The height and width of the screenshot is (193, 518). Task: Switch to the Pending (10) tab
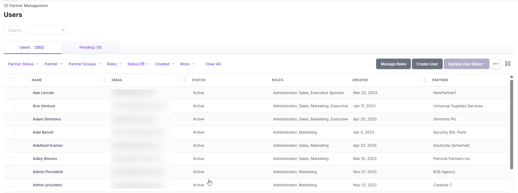click(x=91, y=47)
